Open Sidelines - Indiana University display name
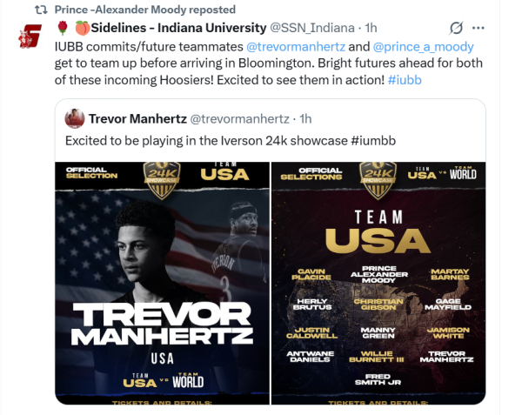This screenshot has height=415, width=522. [178, 28]
